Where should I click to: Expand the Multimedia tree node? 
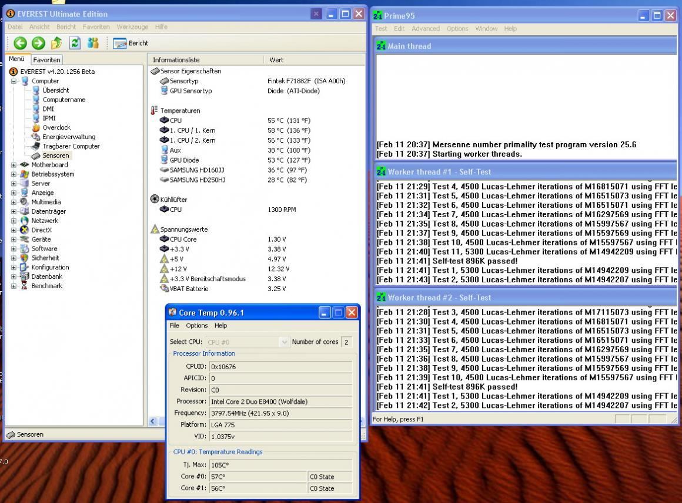point(14,202)
